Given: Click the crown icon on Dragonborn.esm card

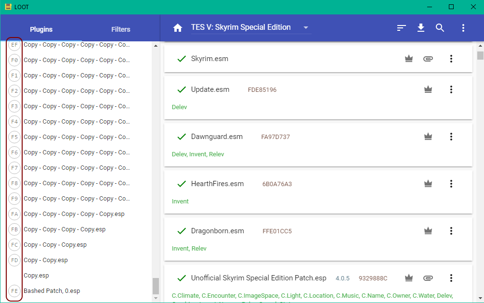Looking at the screenshot, I should [x=428, y=231].
